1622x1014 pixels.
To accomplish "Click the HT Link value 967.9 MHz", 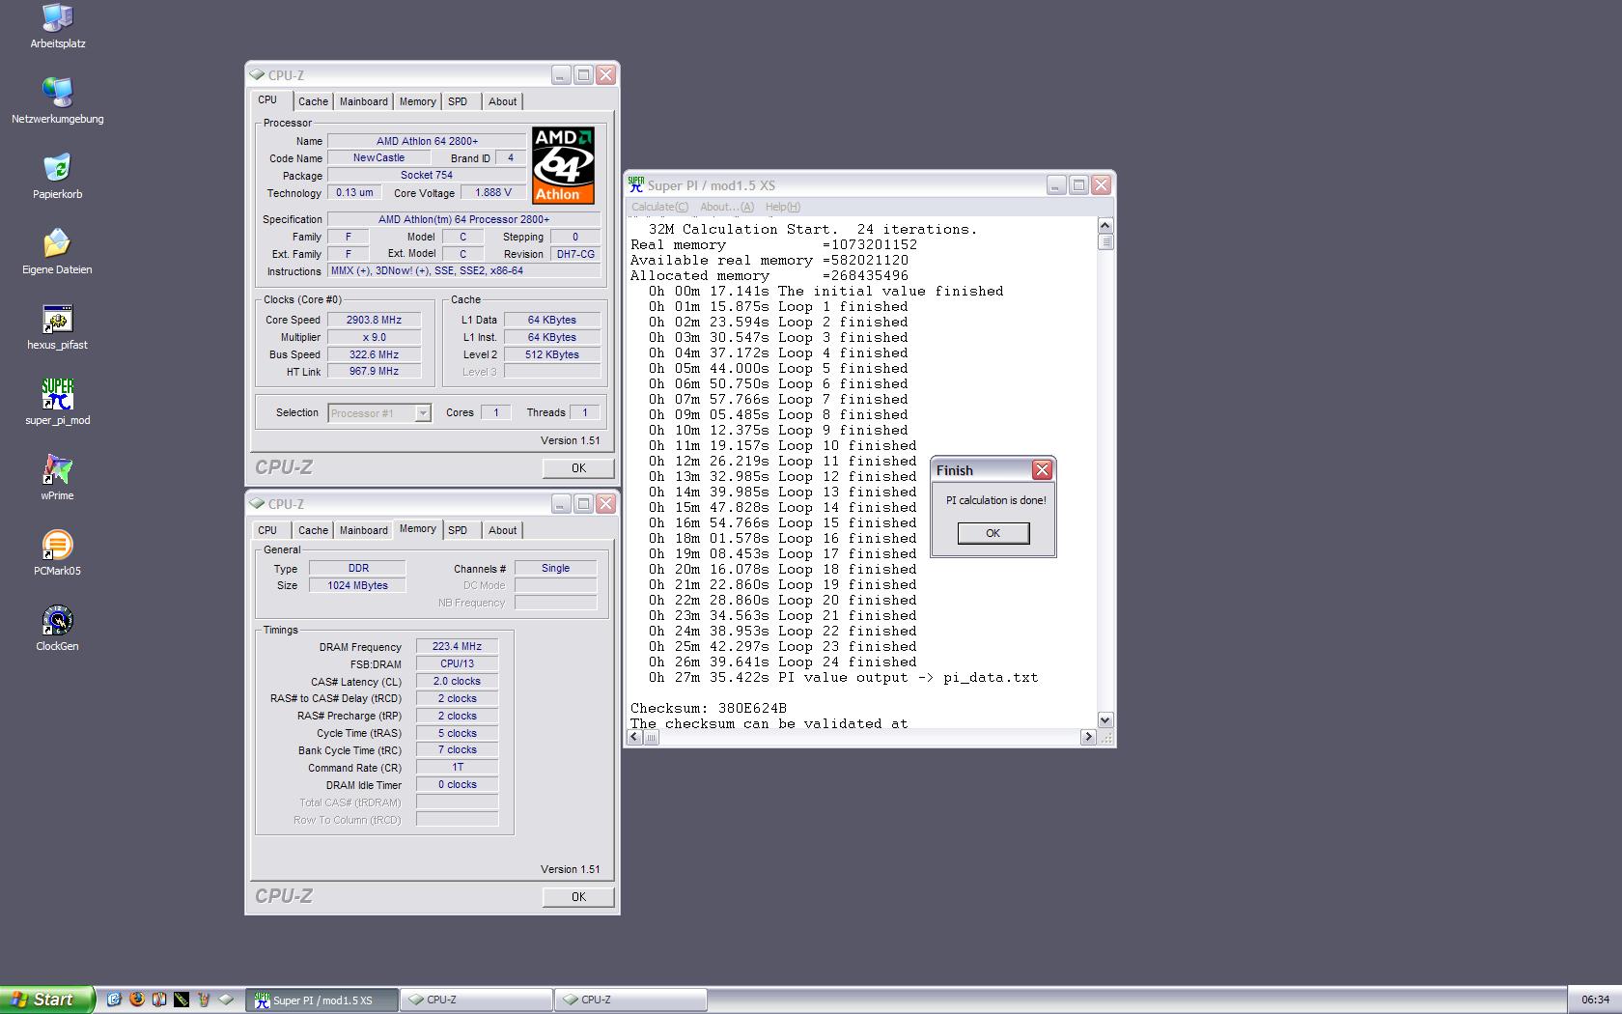I will 375,371.
